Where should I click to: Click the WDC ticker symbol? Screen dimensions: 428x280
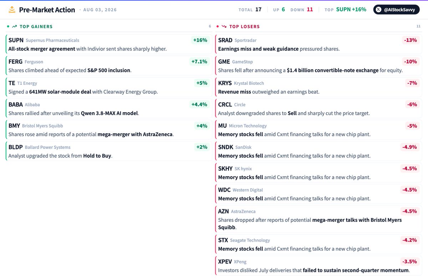tap(224, 190)
